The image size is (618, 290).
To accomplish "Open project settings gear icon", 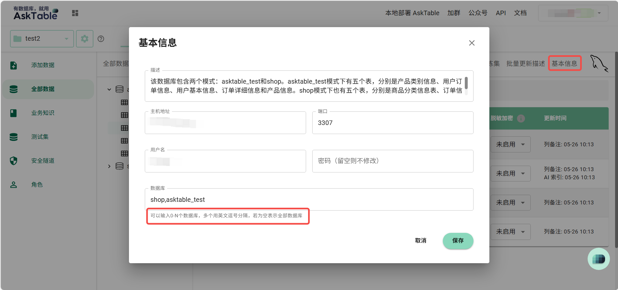I will coord(85,39).
